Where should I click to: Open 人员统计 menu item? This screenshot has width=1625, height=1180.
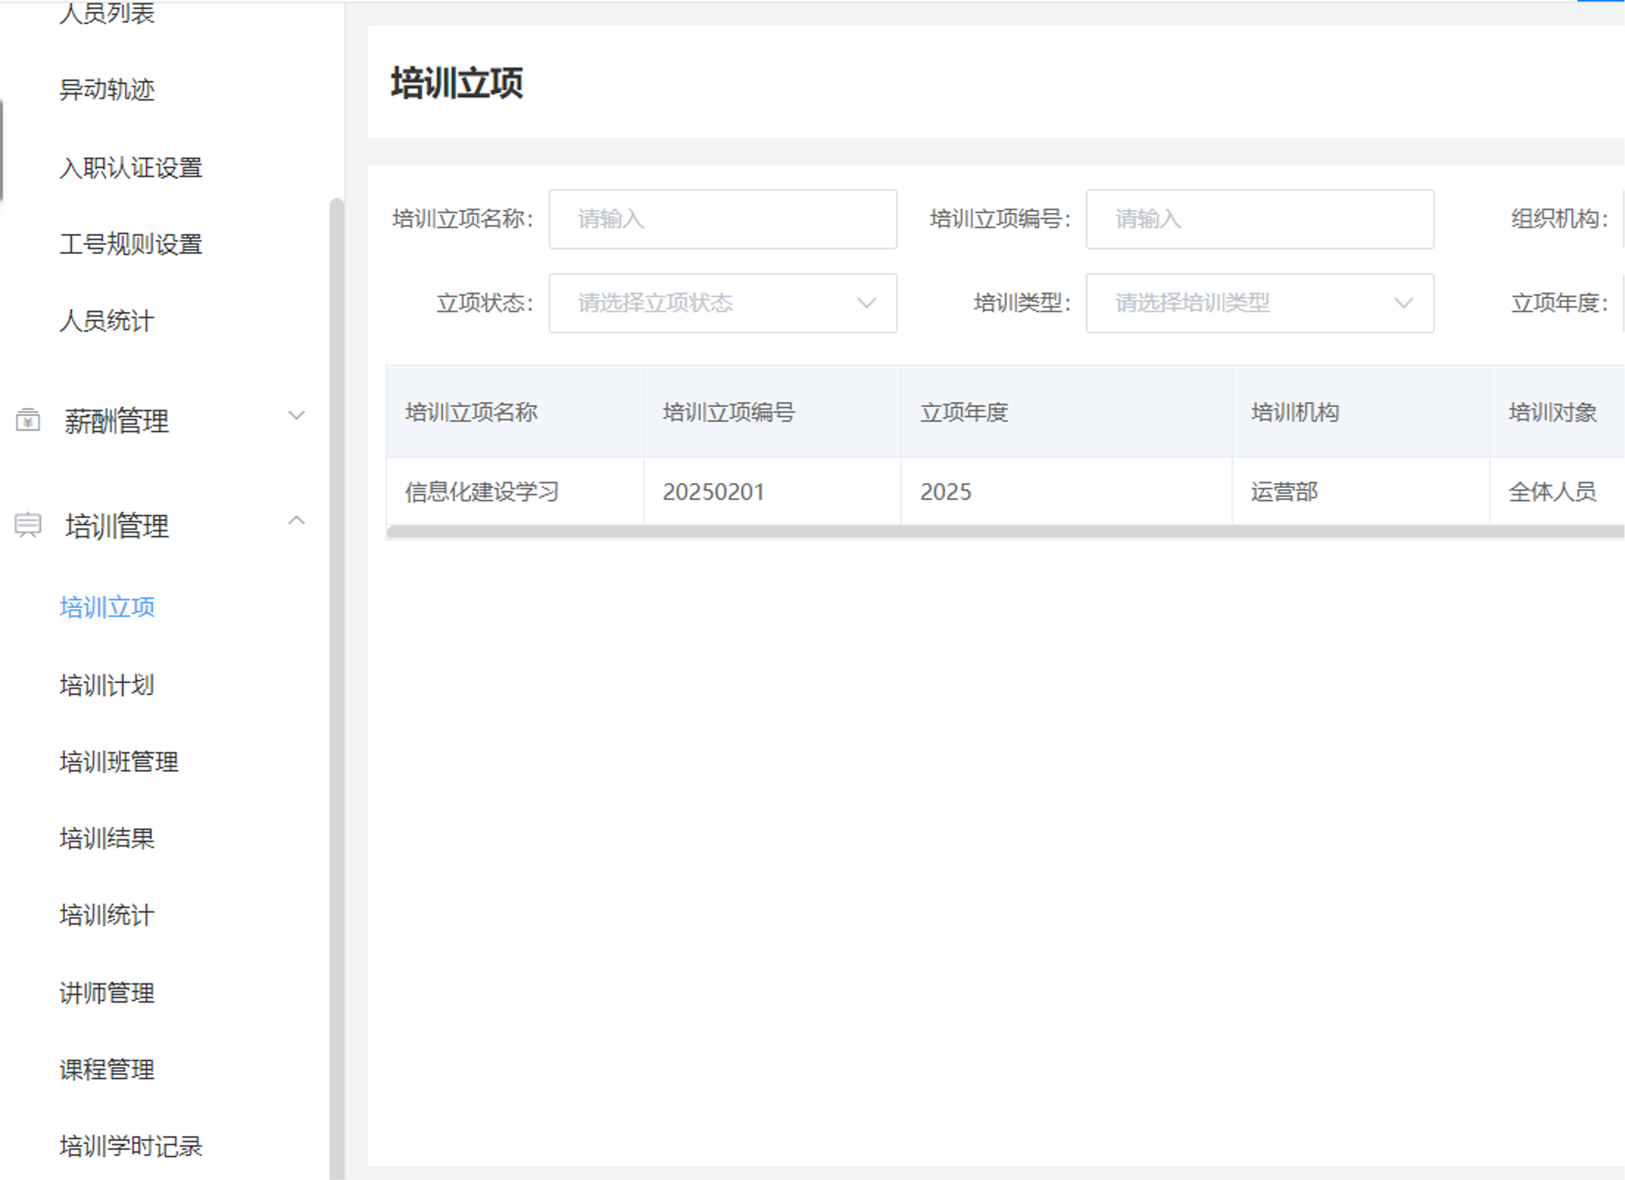click(107, 321)
